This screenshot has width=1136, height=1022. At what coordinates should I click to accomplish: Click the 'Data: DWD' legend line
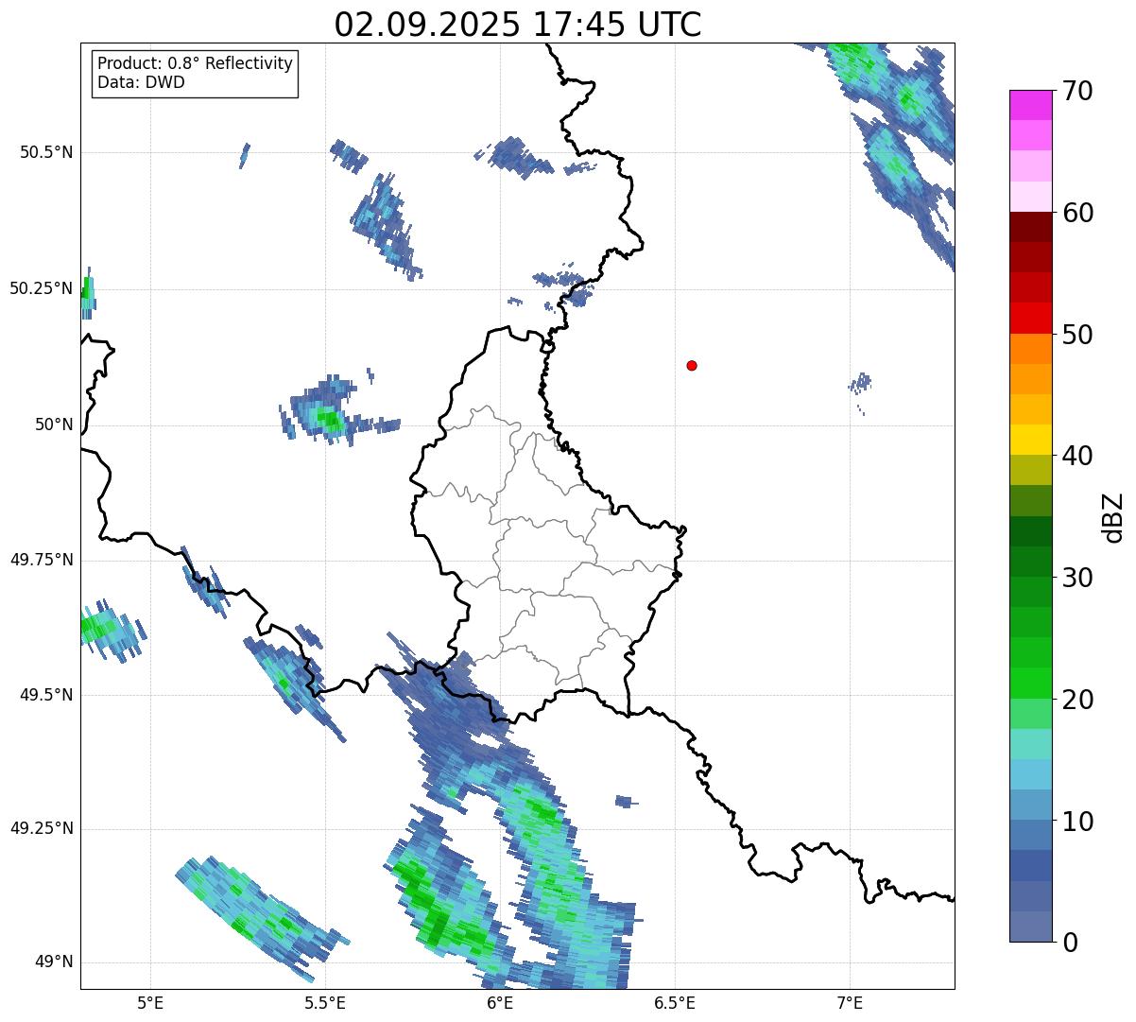tap(141, 82)
